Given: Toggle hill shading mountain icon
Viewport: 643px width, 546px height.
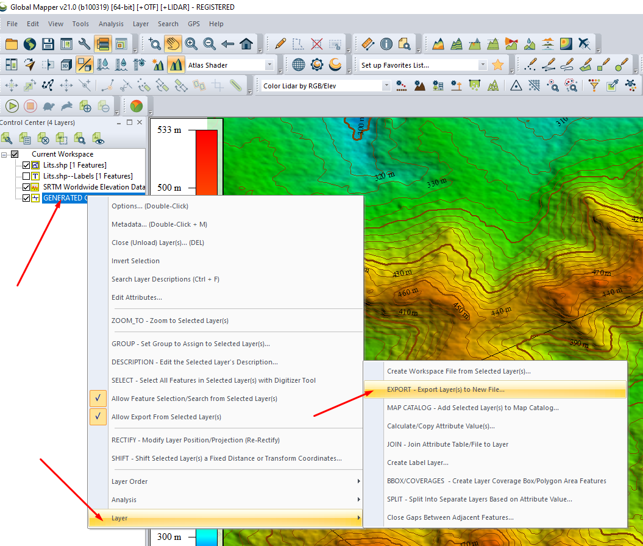Looking at the screenshot, I should [x=176, y=65].
